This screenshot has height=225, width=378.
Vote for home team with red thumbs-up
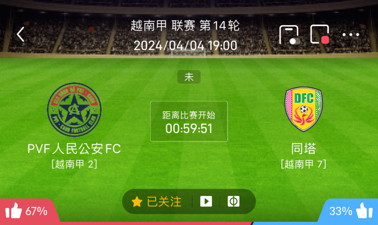(x=27, y=211)
